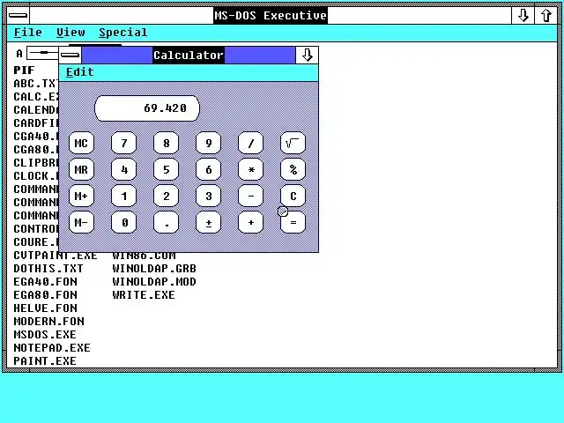Click the percent (%) key
This screenshot has height=423, width=564.
click(x=293, y=169)
